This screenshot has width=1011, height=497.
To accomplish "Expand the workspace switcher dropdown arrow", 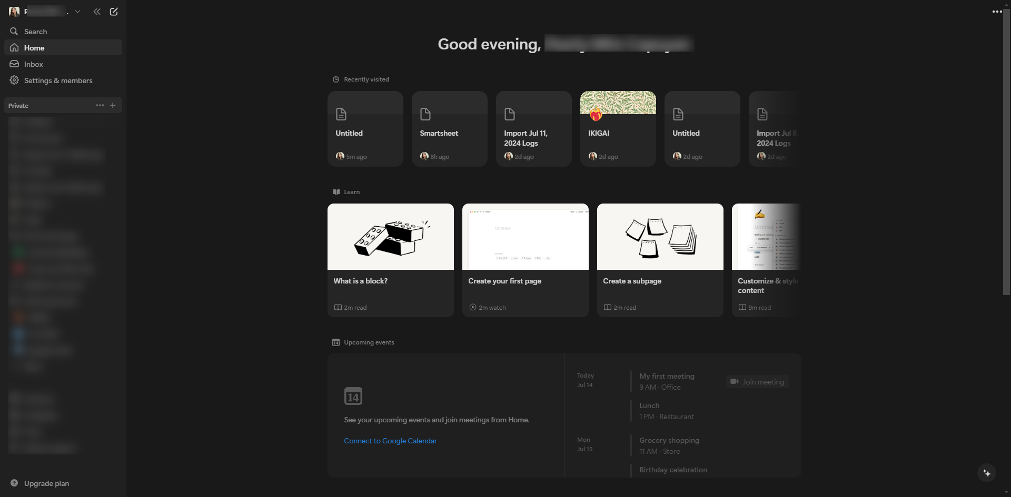I will (77, 12).
